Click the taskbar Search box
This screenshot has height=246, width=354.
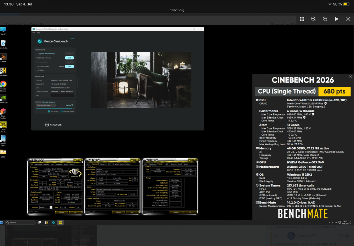coord(21,223)
